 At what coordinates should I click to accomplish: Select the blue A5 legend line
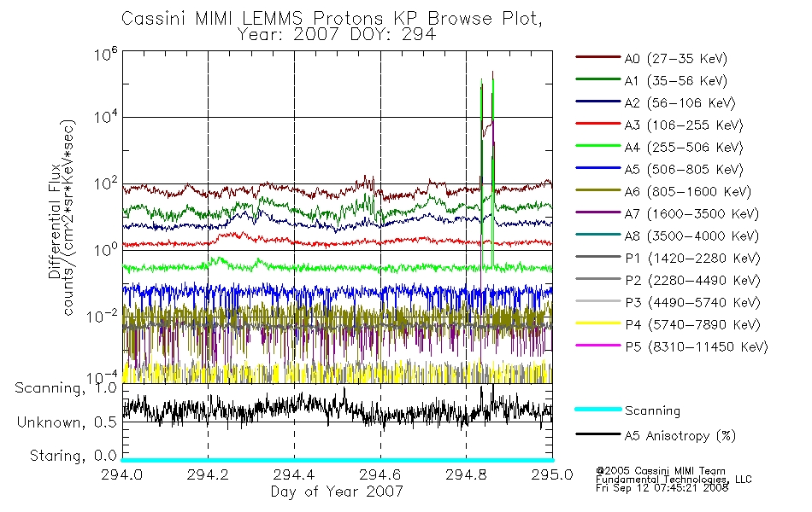click(x=598, y=168)
